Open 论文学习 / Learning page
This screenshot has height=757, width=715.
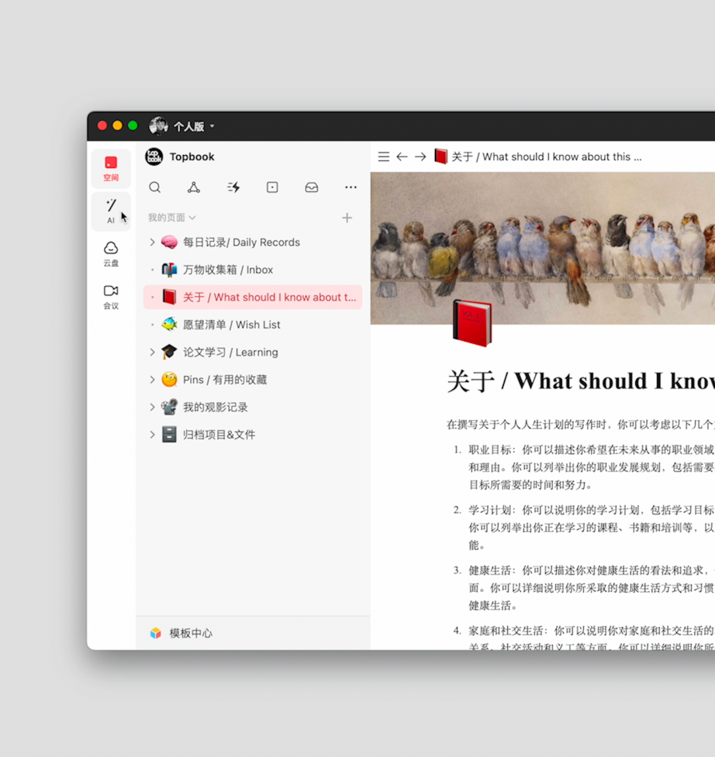click(x=253, y=352)
